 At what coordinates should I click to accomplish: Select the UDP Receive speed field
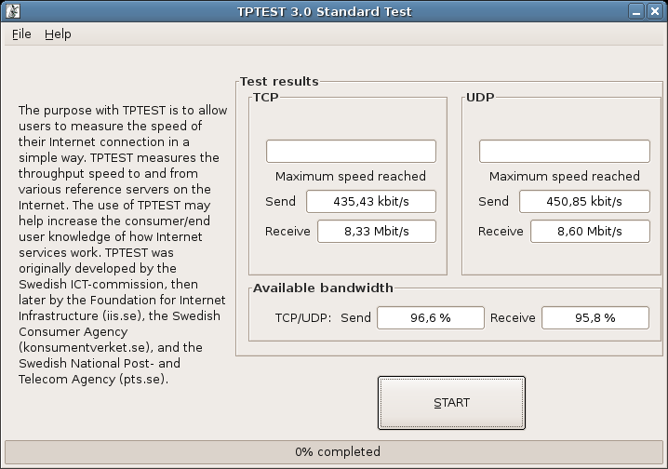(x=590, y=232)
